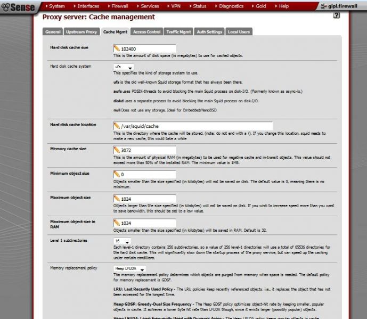Open the Services menu
The image size is (367, 319).
coord(148,6)
